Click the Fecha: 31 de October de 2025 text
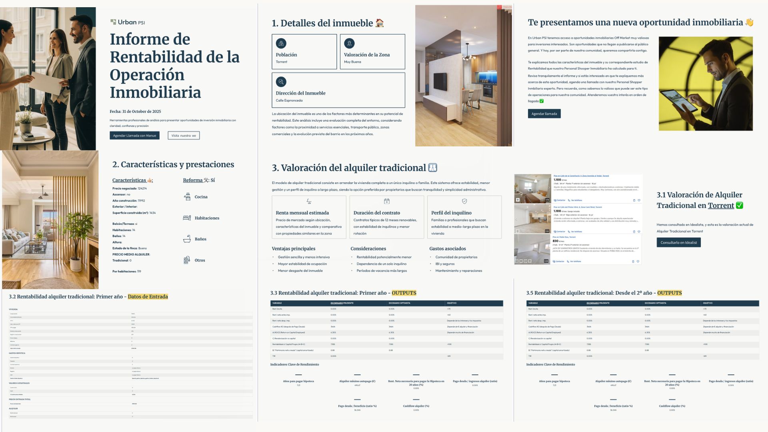This screenshot has width=768, height=432. click(135, 111)
